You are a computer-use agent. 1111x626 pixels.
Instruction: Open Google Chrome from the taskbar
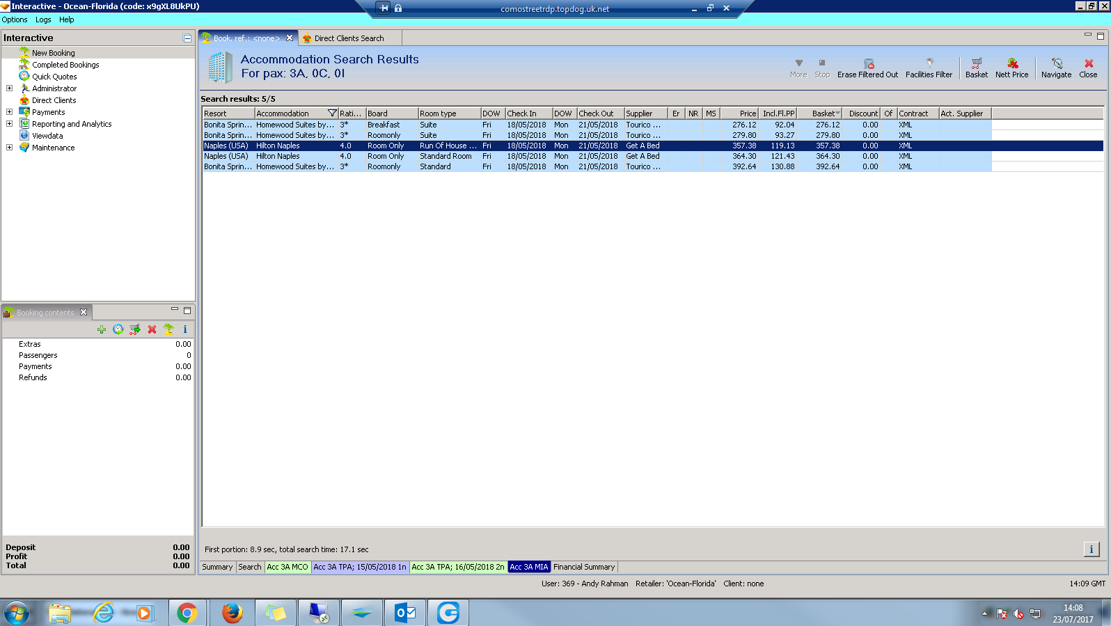click(x=187, y=613)
